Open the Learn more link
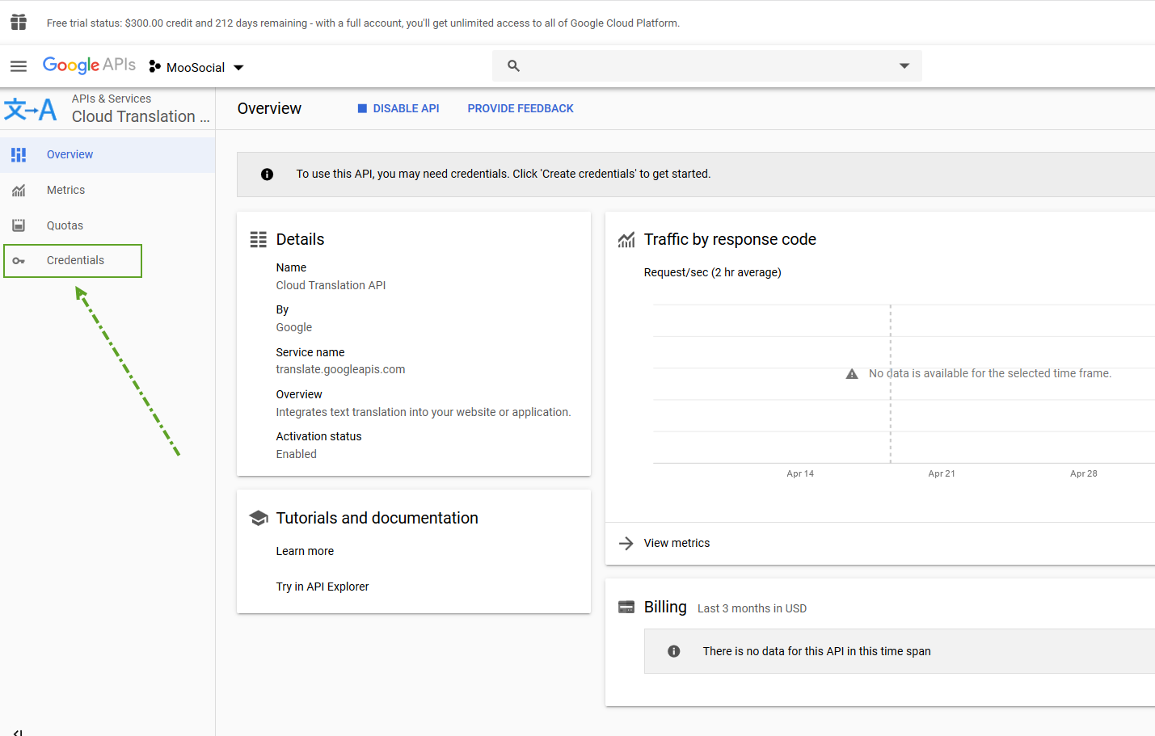The width and height of the screenshot is (1155, 736). pos(305,551)
